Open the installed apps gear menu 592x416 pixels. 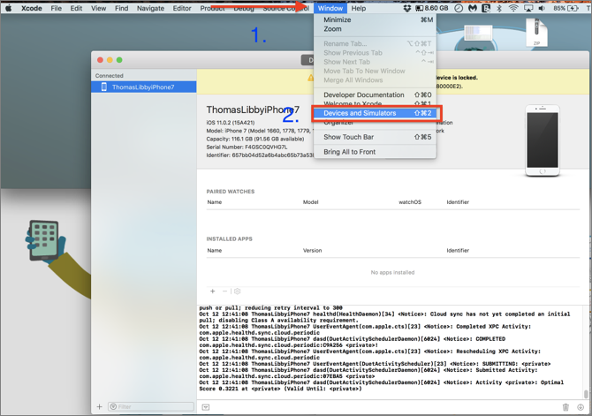(237, 291)
